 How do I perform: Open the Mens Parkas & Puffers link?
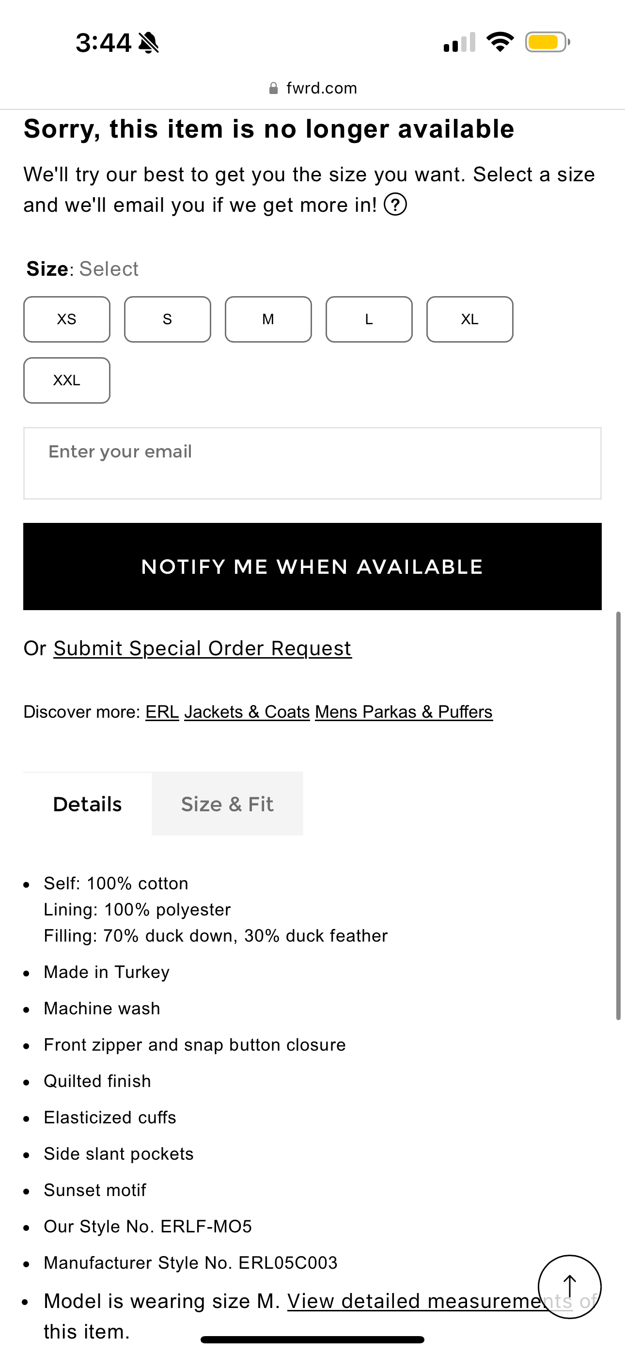(x=404, y=712)
